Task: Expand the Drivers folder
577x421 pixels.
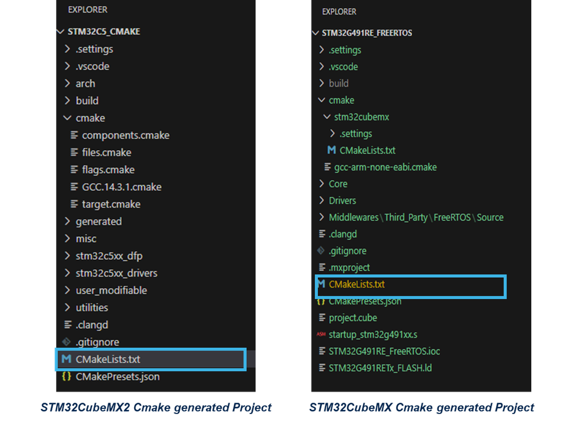Action: coord(321,200)
